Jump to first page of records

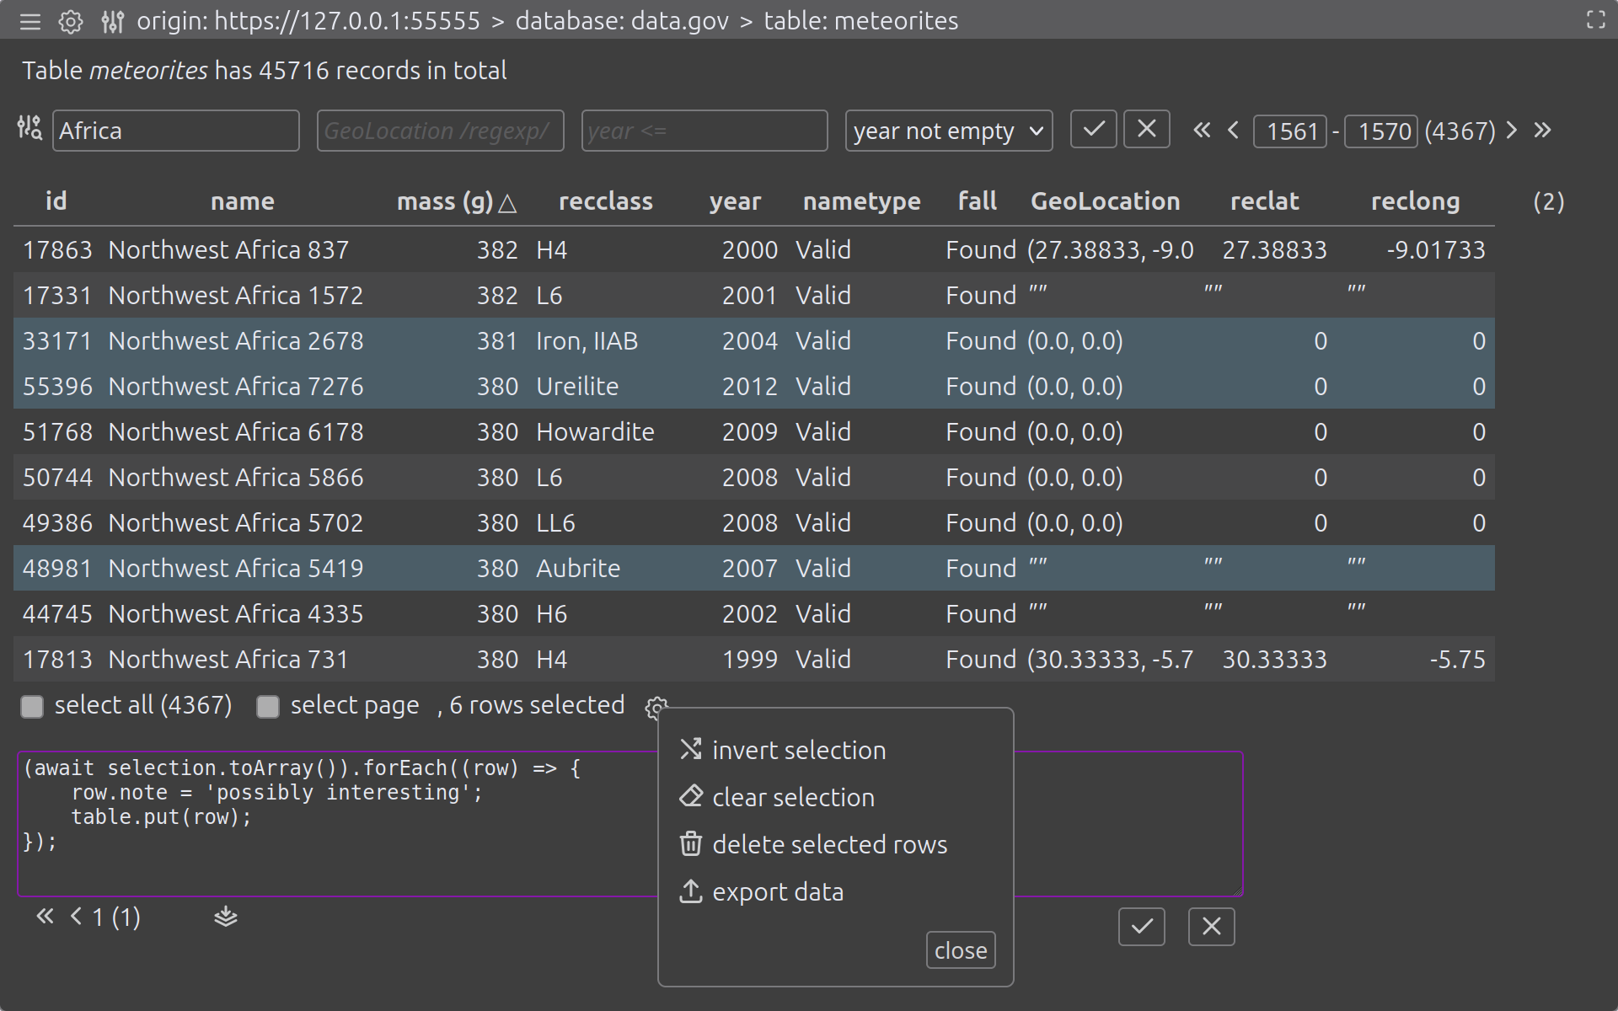point(1202,130)
